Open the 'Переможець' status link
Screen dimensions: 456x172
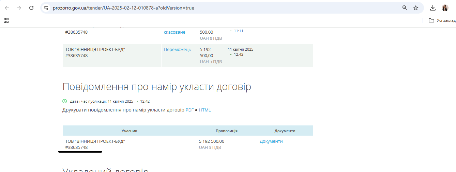(177, 50)
